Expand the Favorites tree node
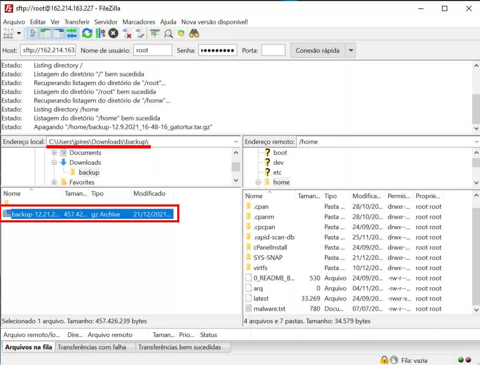The height and width of the screenshot is (365, 480). tap(54, 182)
